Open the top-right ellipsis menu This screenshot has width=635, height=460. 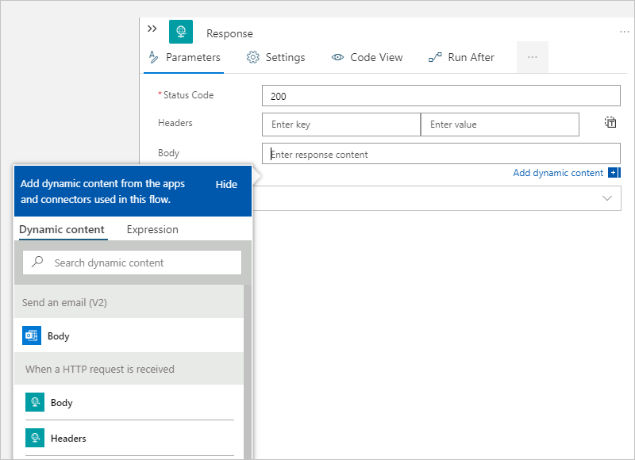pyautogui.click(x=624, y=32)
